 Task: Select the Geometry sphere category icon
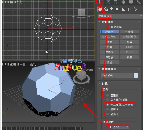point(100,9)
